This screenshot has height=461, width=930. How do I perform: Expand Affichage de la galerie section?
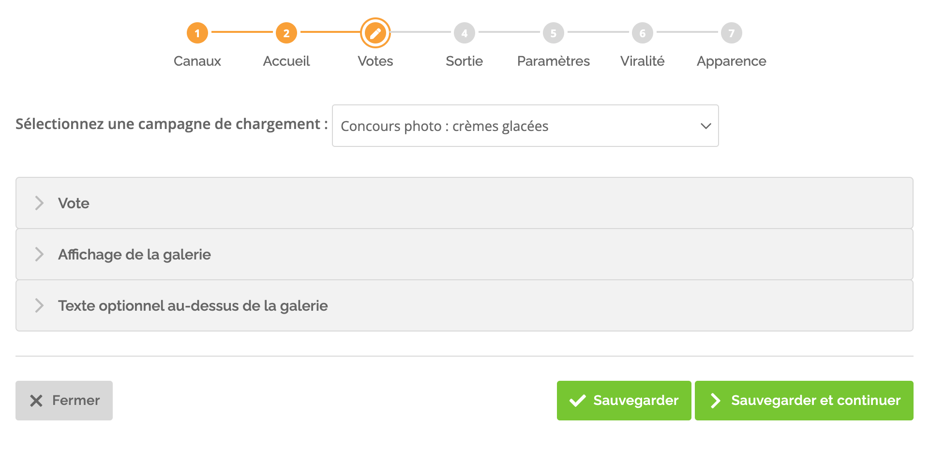pyautogui.click(x=465, y=254)
